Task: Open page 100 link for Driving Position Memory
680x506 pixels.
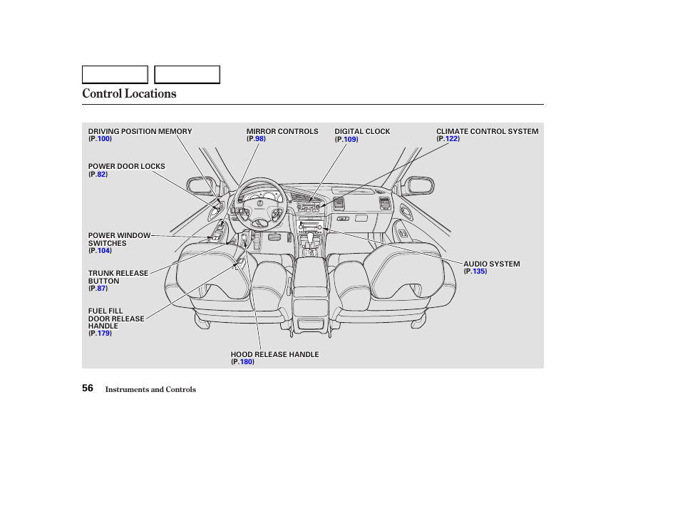Action: coord(103,139)
